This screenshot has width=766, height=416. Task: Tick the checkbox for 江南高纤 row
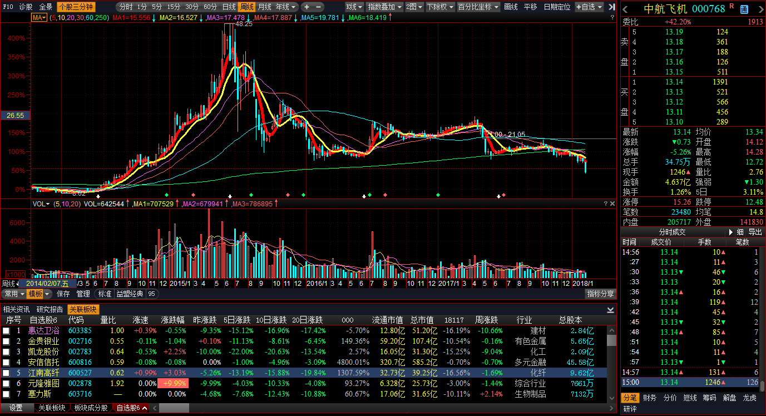[x=6, y=373]
